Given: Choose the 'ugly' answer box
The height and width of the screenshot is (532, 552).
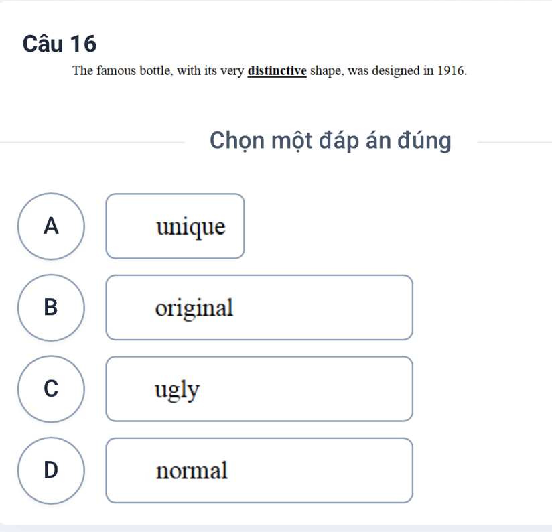Looking at the screenshot, I should click(259, 389).
